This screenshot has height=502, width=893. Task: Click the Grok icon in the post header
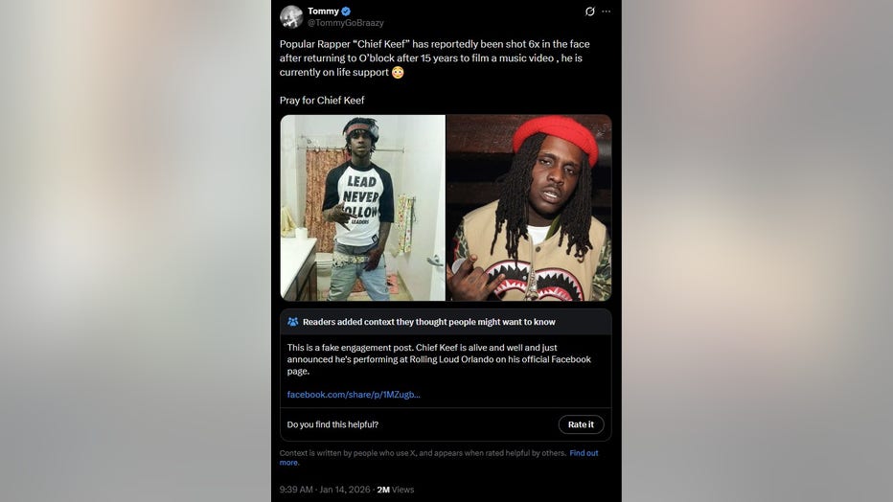click(590, 11)
